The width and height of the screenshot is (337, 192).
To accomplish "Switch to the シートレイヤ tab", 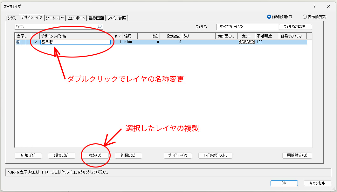I will 55,18.
